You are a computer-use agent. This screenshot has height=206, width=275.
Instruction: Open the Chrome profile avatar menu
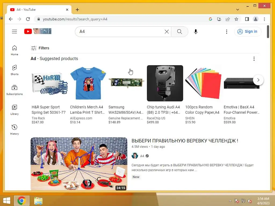click(x=256, y=19)
